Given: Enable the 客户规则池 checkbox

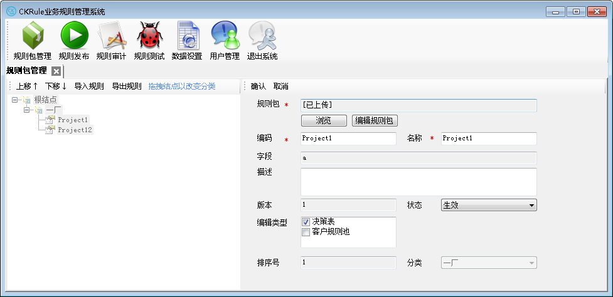Looking at the screenshot, I should (x=306, y=232).
